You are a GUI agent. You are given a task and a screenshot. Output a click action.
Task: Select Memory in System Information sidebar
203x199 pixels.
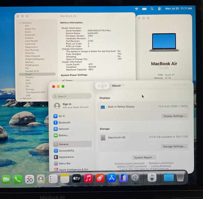click(30, 62)
